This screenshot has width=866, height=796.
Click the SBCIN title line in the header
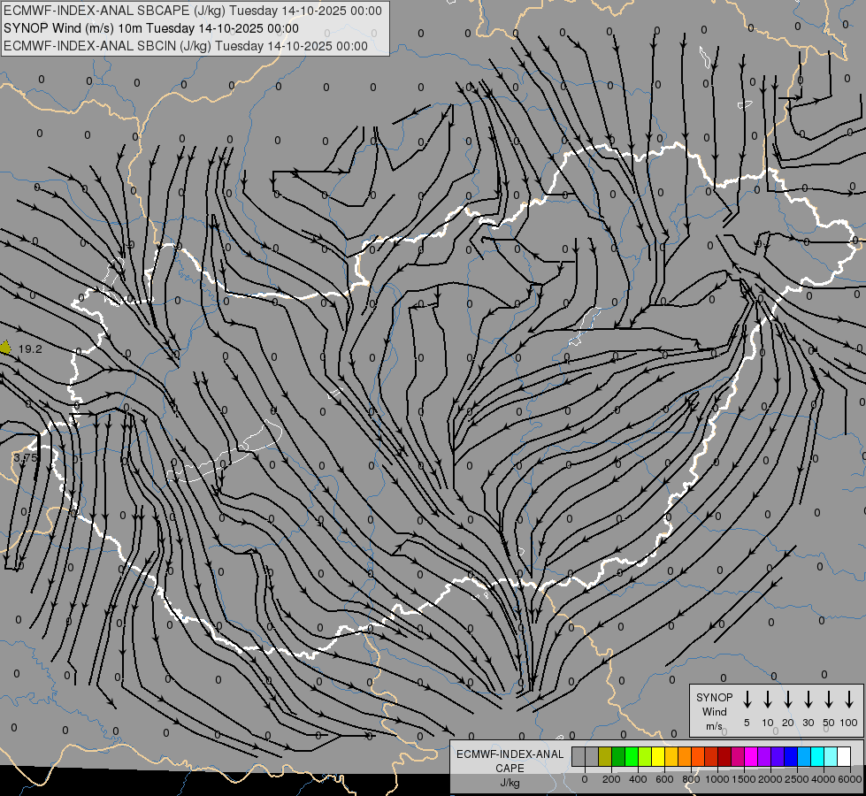coord(186,46)
